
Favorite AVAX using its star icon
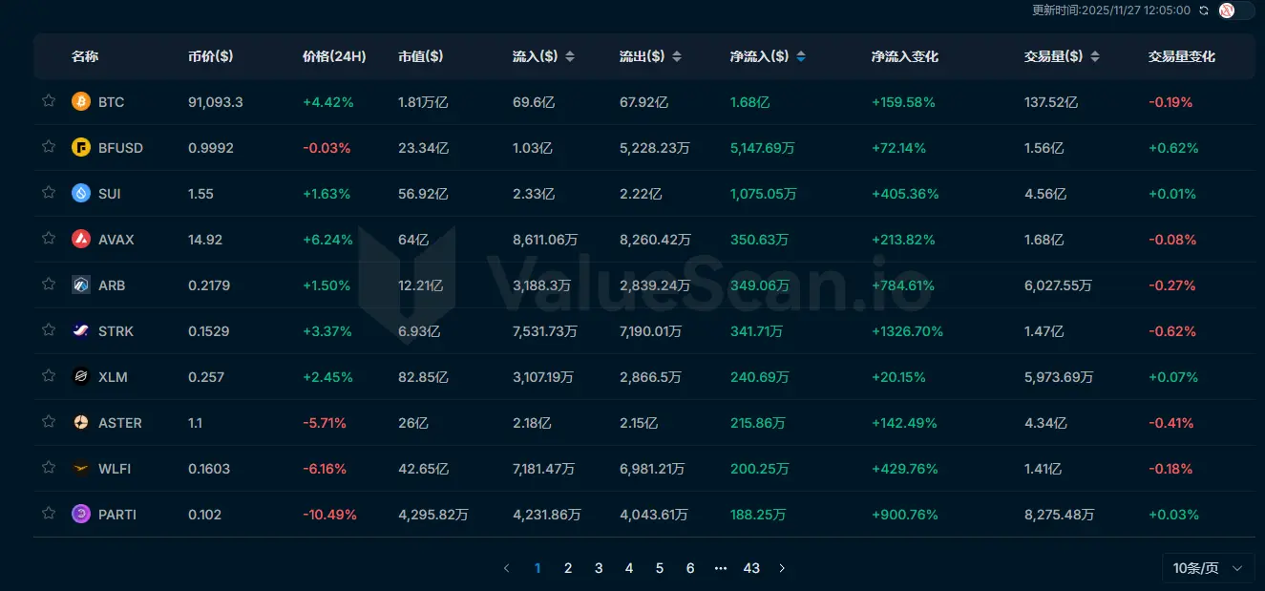coord(49,239)
